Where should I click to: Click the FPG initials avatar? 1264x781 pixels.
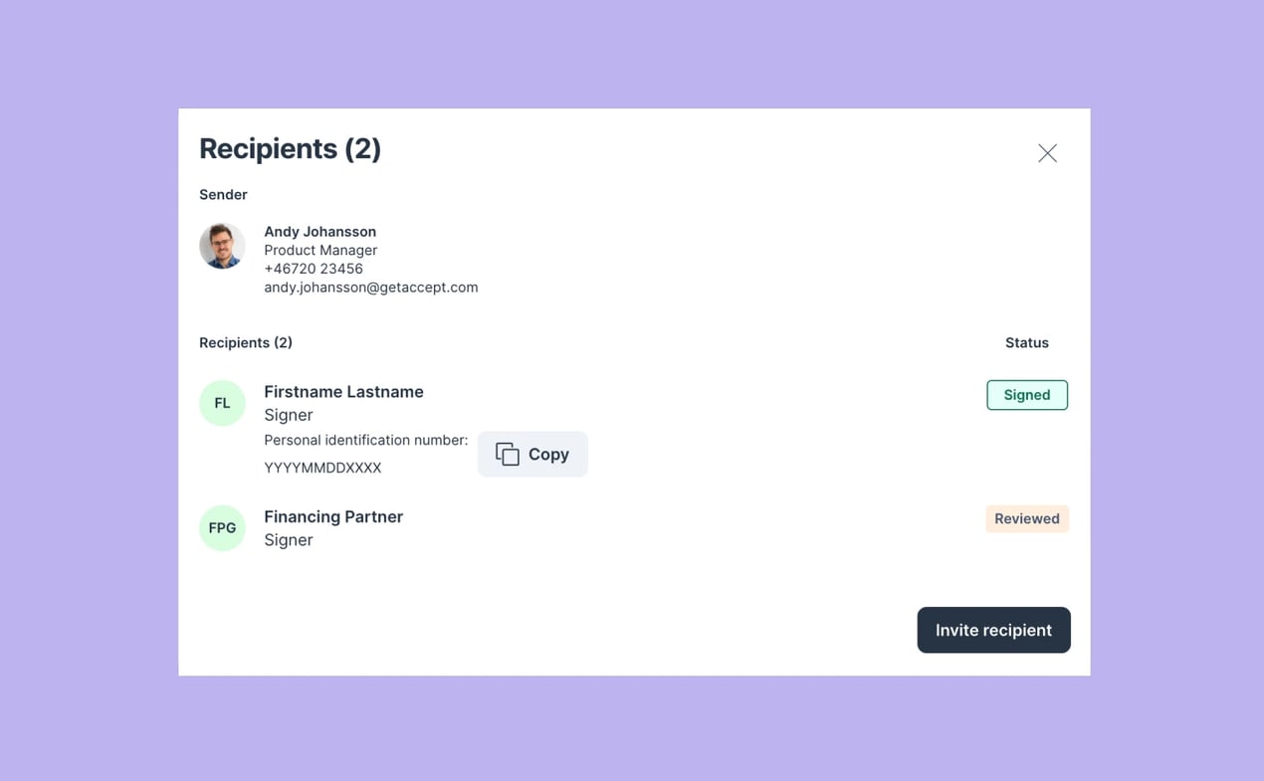point(222,528)
